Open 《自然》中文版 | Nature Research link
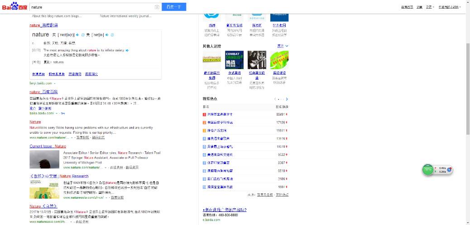Screen dimensions: 470x225 coord(59,176)
